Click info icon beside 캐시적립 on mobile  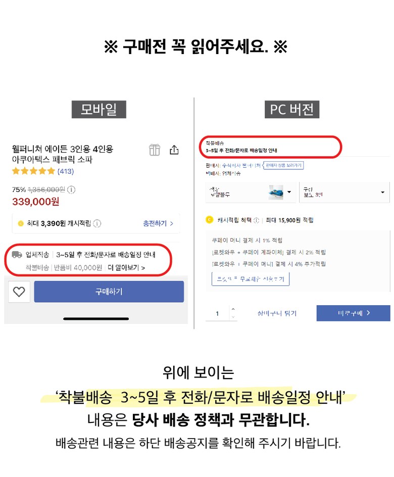point(97,223)
